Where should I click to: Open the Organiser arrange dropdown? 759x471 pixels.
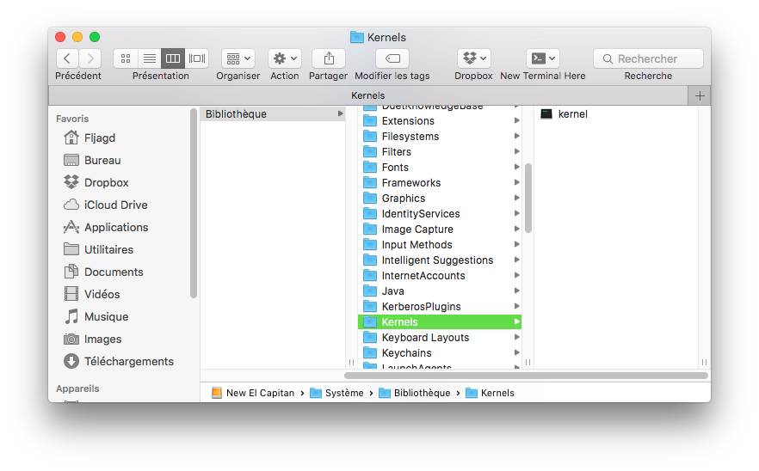tap(238, 58)
